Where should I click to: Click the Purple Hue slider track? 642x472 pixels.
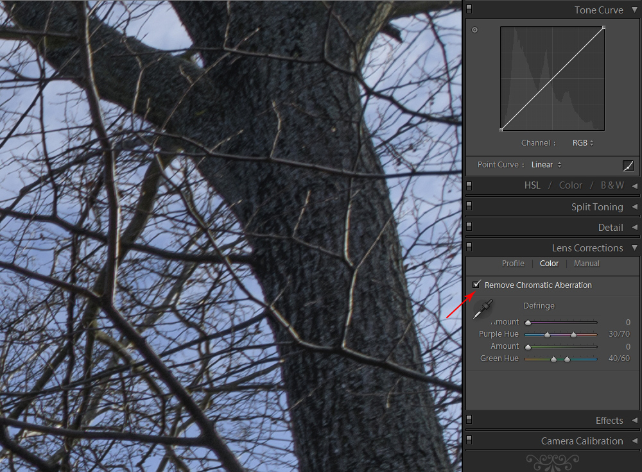click(560, 334)
